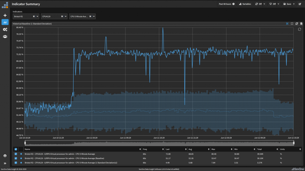Click the 'Indicator Summary' page title
This screenshot has height=171, width=305.
[26, 4]
